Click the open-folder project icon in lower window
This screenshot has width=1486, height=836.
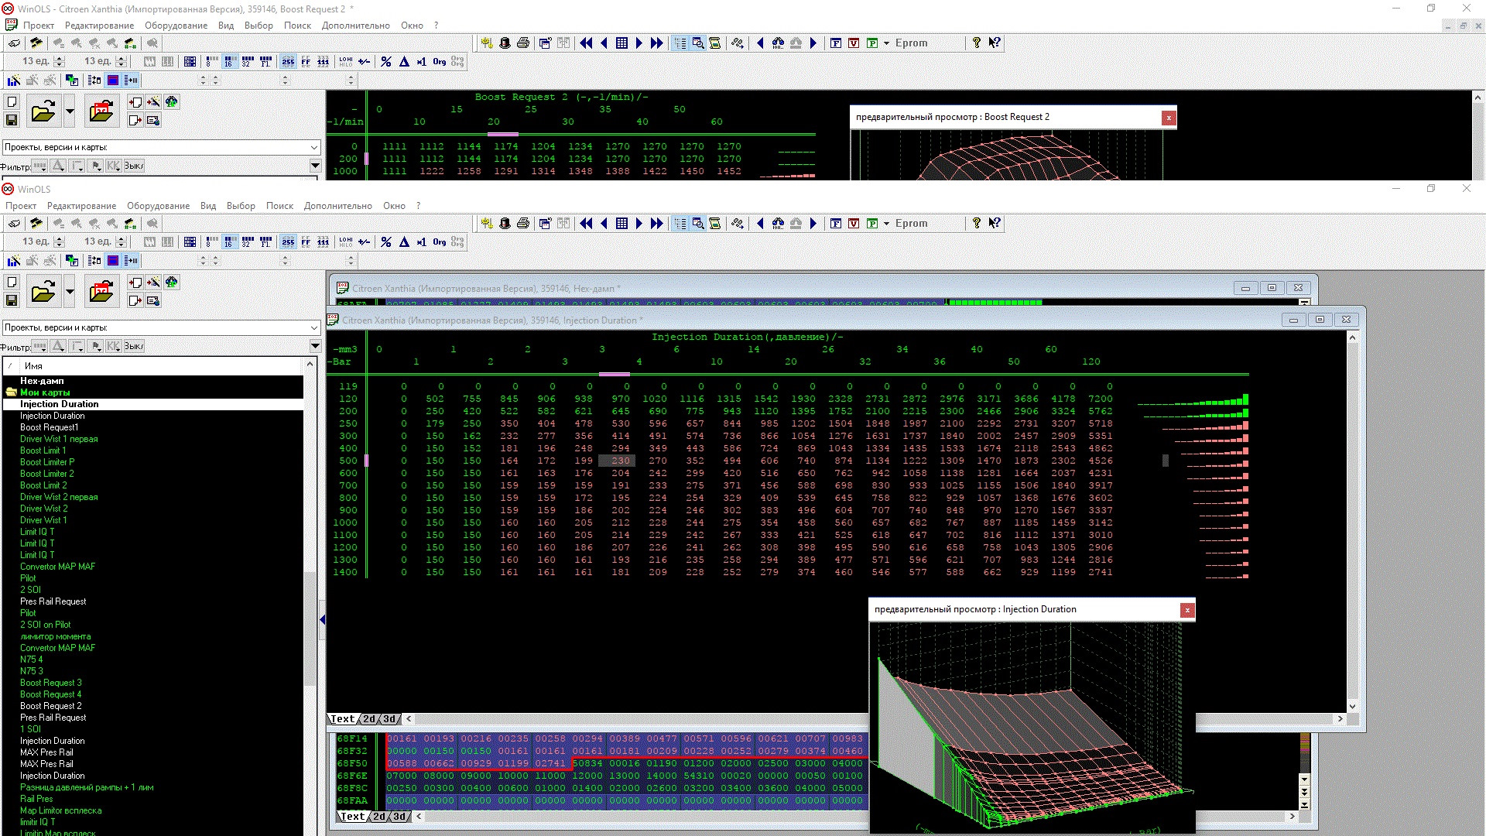click(43, 292)
